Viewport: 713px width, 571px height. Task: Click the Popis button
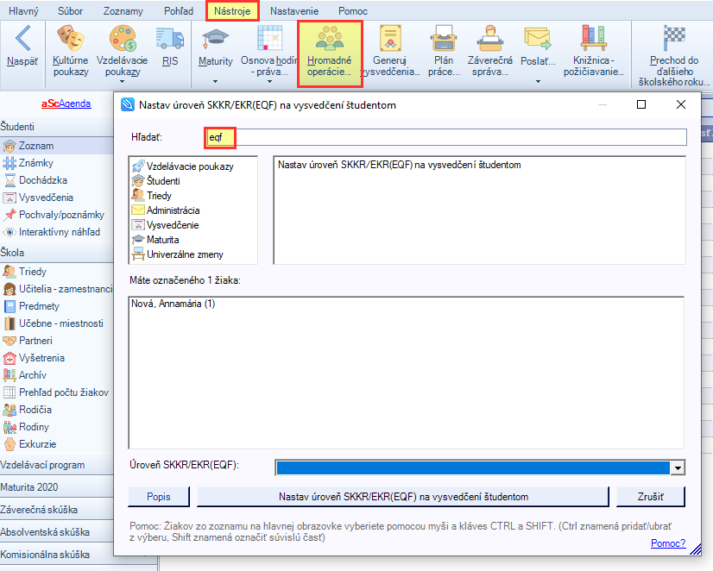pos(159,497)
